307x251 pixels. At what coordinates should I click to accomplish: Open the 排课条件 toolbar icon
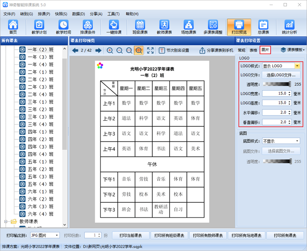[x=87, y=27]
